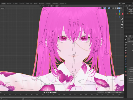Toggle camera view icon

pos(122,25)
